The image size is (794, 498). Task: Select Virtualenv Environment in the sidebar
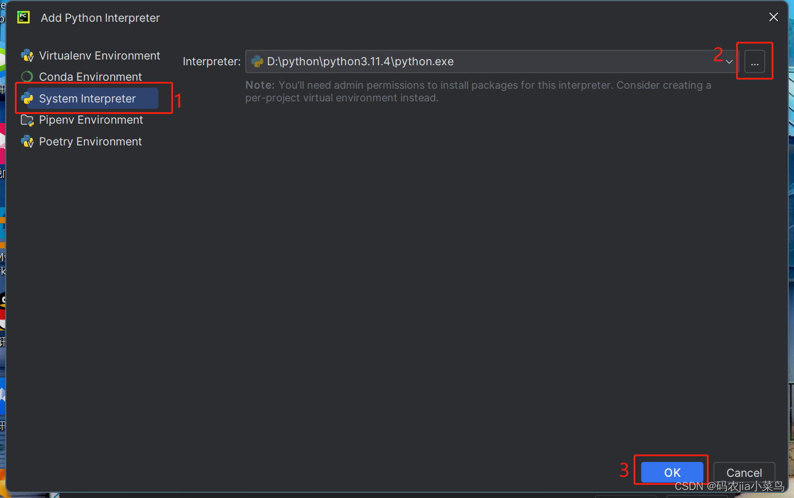pyautogui.click(x=90, y=56)
